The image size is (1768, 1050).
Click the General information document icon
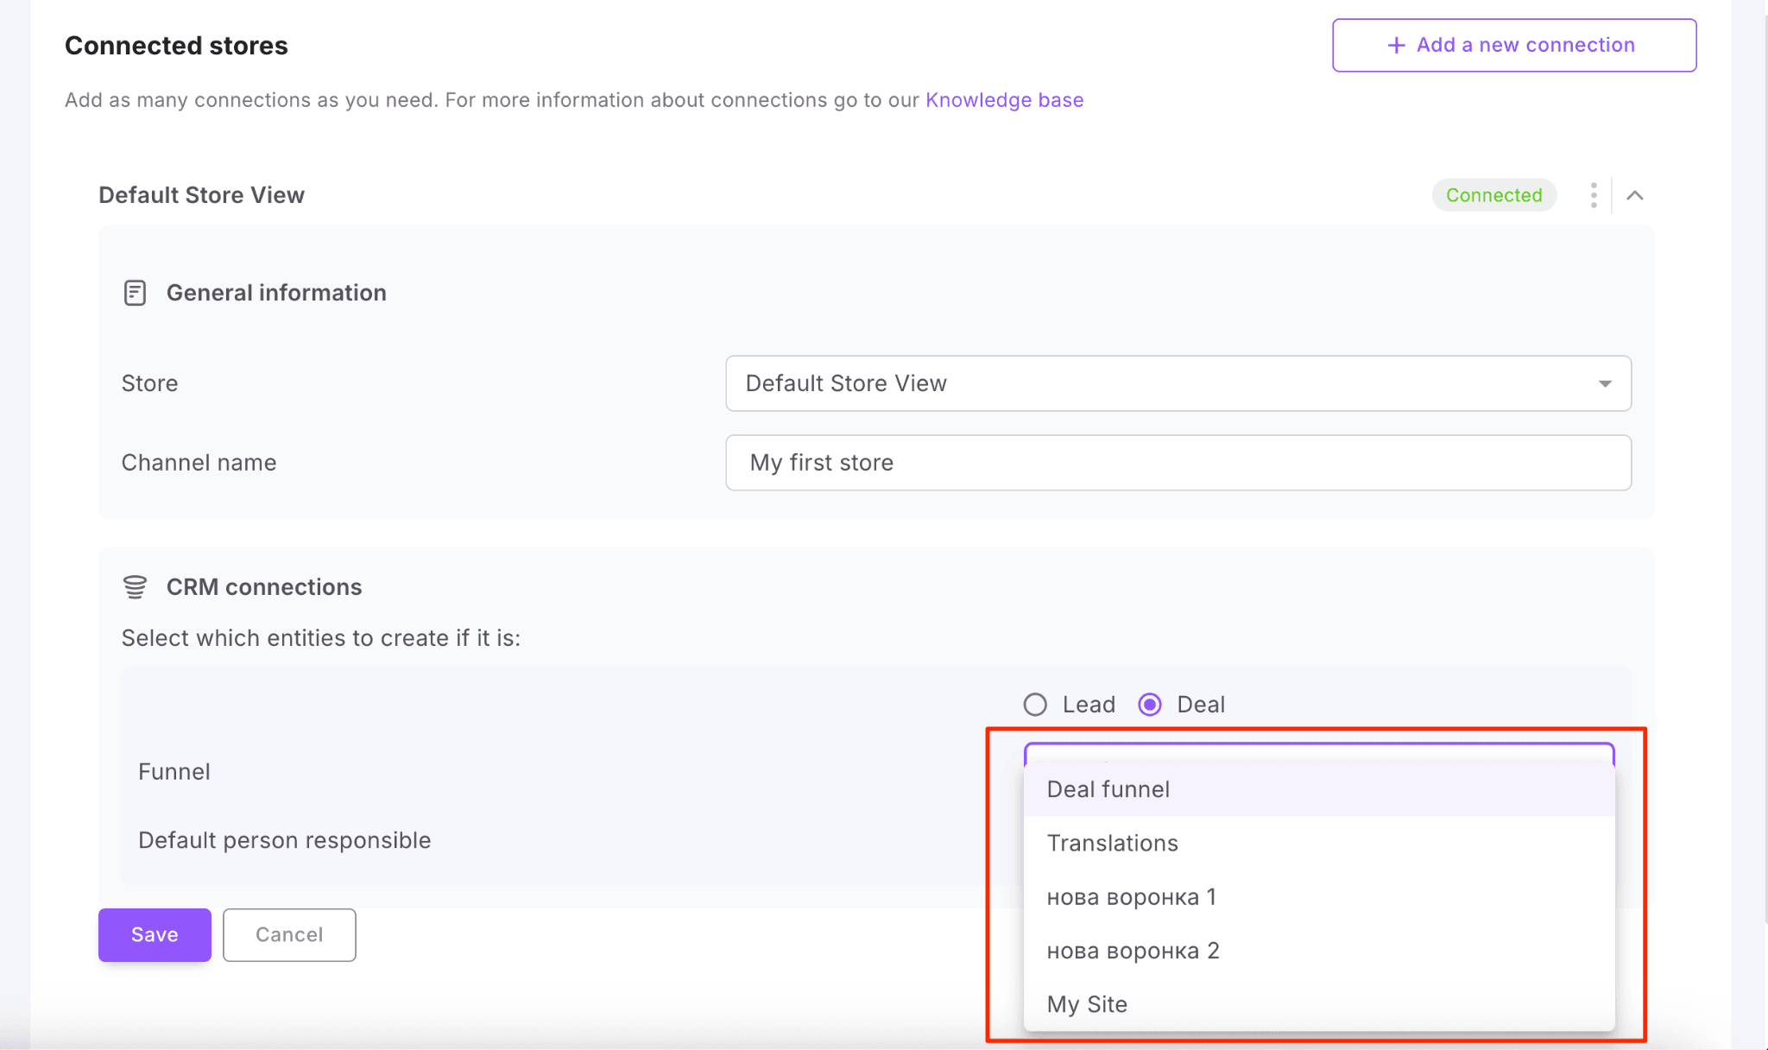pos(135,293)
